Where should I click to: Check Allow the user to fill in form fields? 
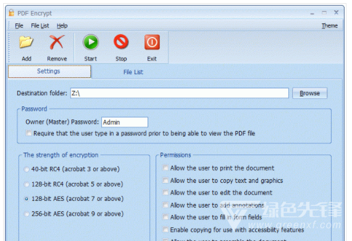166,217
